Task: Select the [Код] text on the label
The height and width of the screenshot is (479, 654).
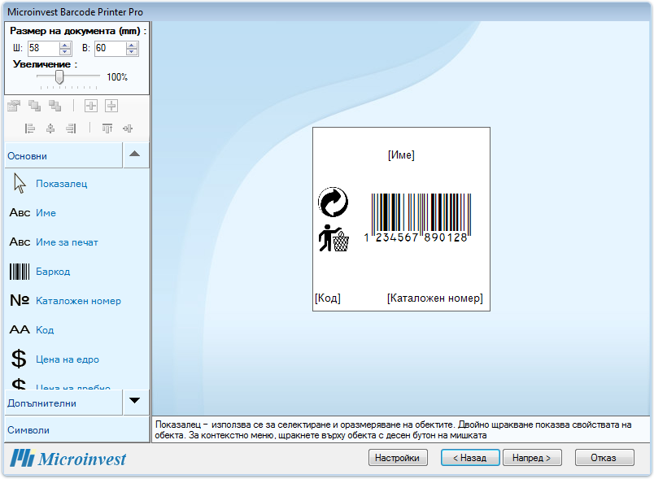Action: [x=328, y=298]
